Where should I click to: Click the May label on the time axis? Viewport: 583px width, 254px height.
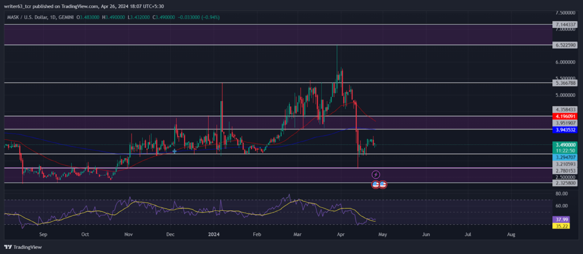(383, 235)
